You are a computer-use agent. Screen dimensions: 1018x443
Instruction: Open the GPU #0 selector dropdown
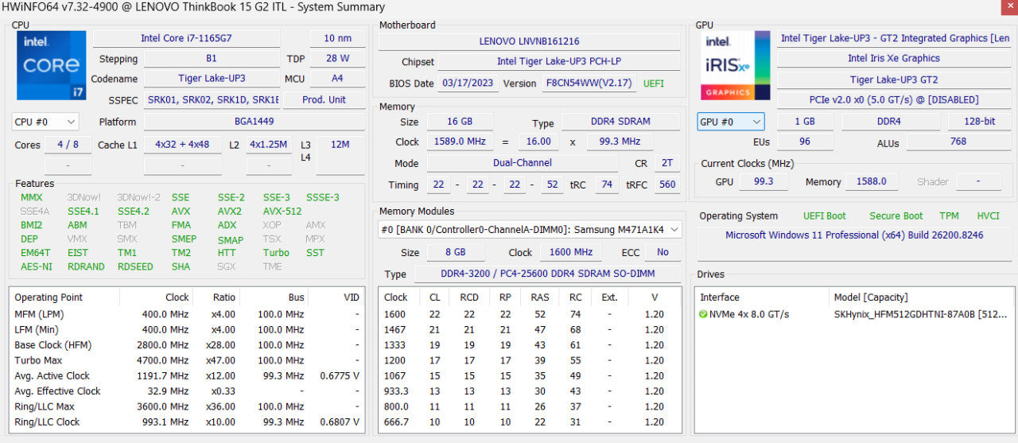730,122
